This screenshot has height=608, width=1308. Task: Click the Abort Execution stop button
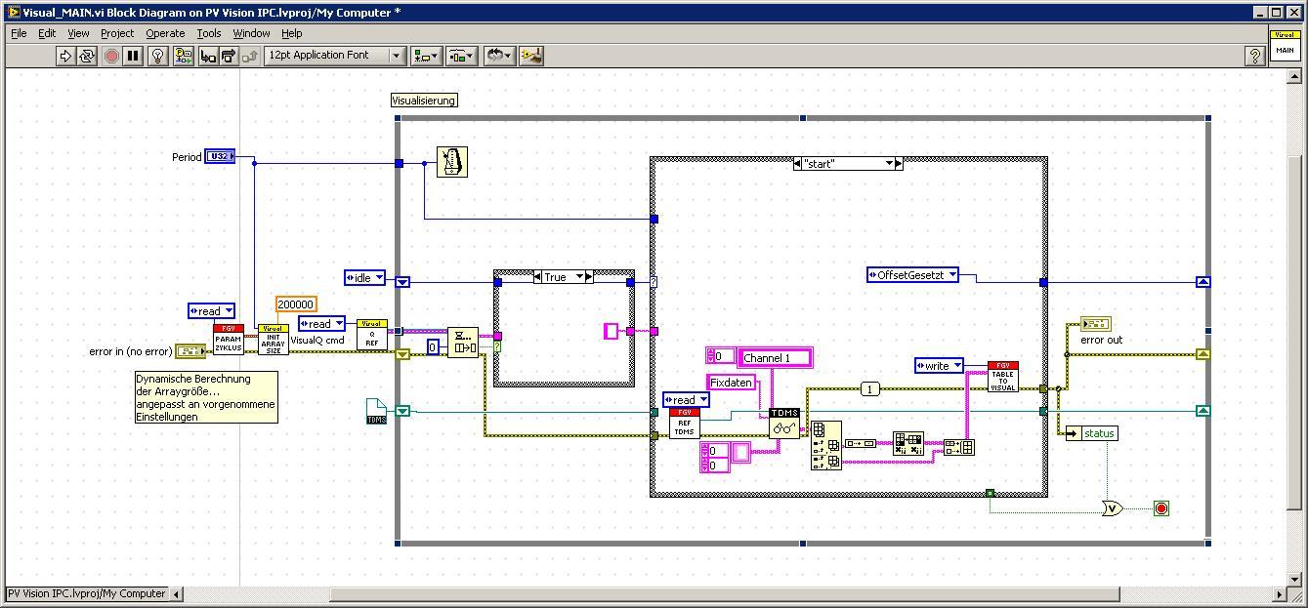pyautogui.click(x=111, y=56)
